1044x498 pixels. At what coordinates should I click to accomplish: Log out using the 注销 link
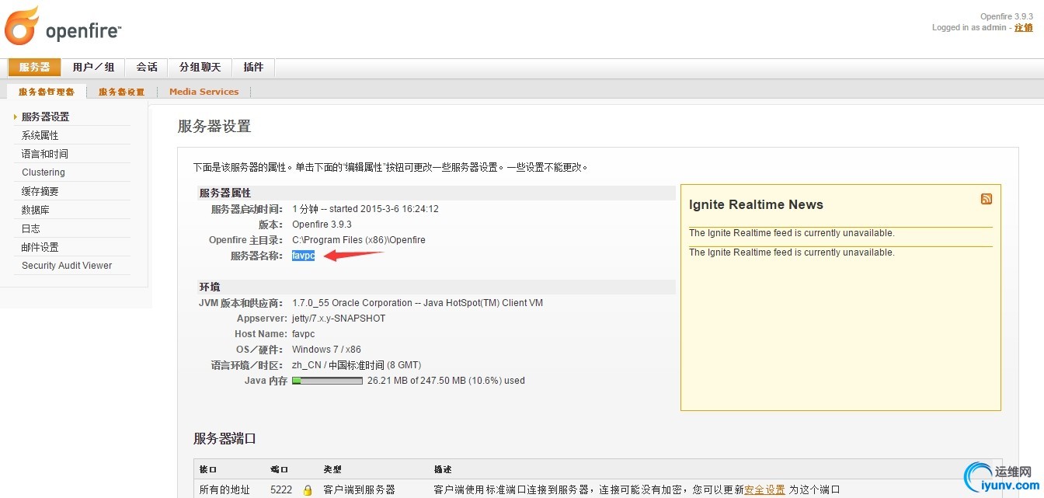coord(1024,28)
